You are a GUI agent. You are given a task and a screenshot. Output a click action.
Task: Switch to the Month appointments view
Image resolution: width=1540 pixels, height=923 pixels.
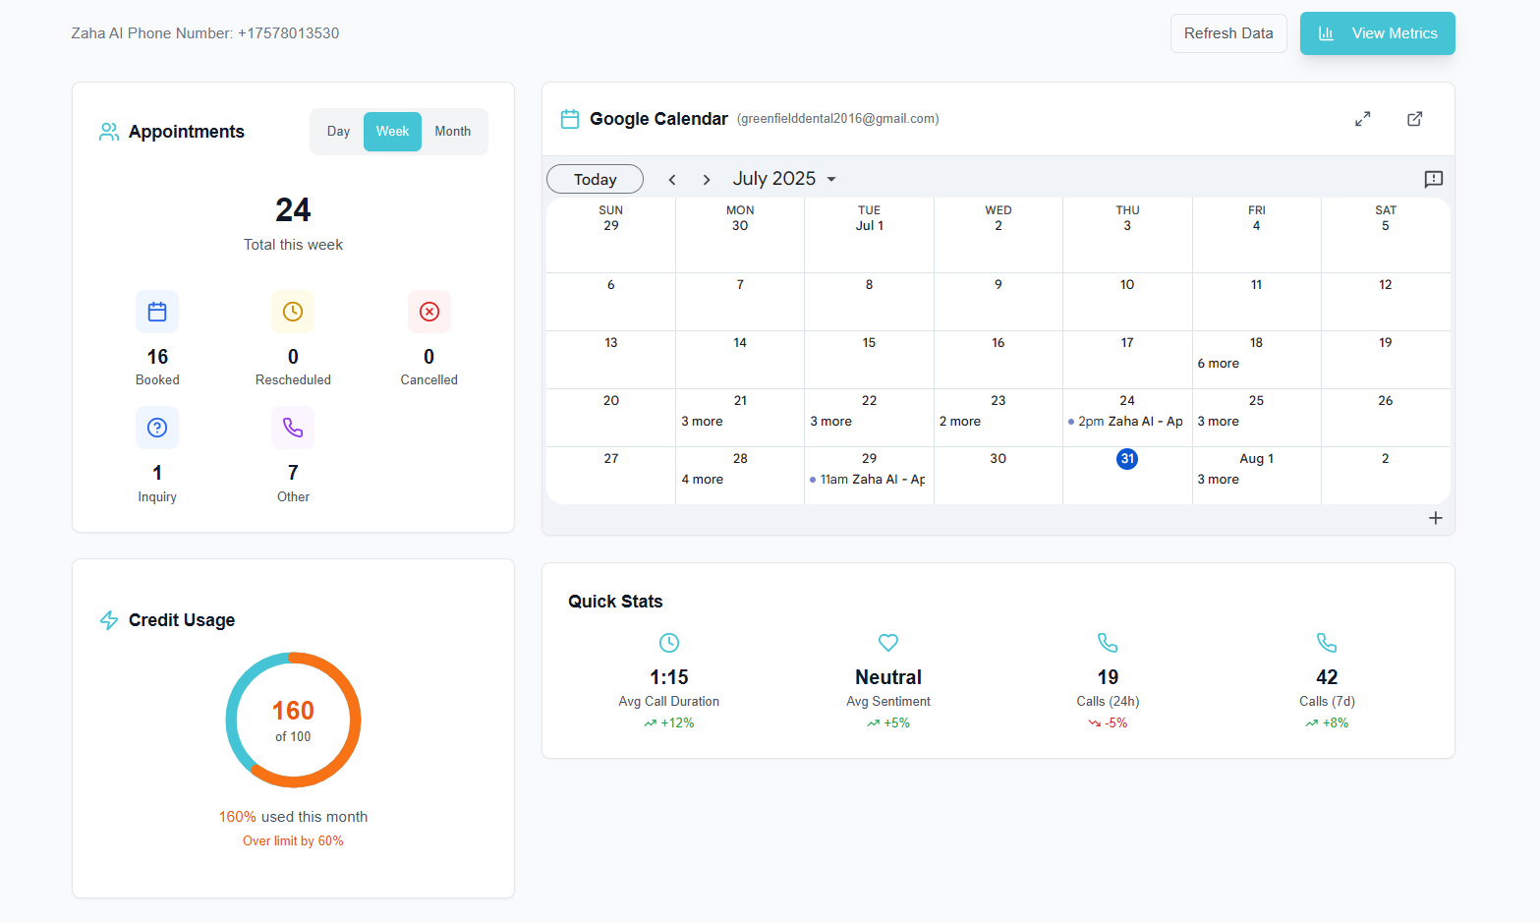[x=453, y=131]
